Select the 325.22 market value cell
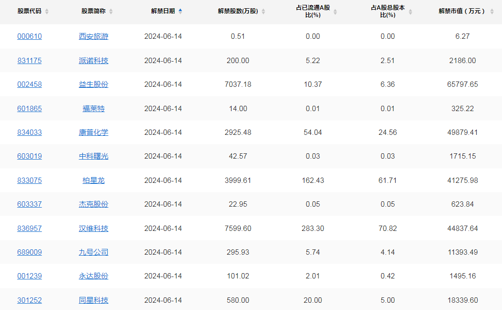 [463, 109]
